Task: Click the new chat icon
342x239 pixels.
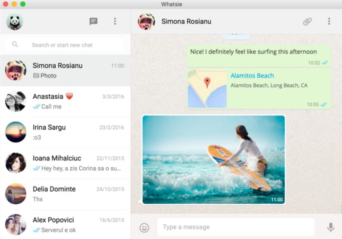Action: 94,21
